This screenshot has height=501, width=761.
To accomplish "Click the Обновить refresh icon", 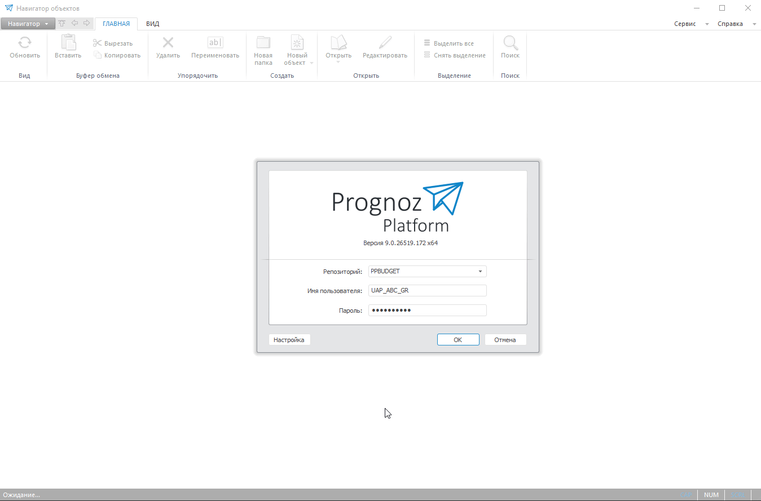I will tap(25, 43).
